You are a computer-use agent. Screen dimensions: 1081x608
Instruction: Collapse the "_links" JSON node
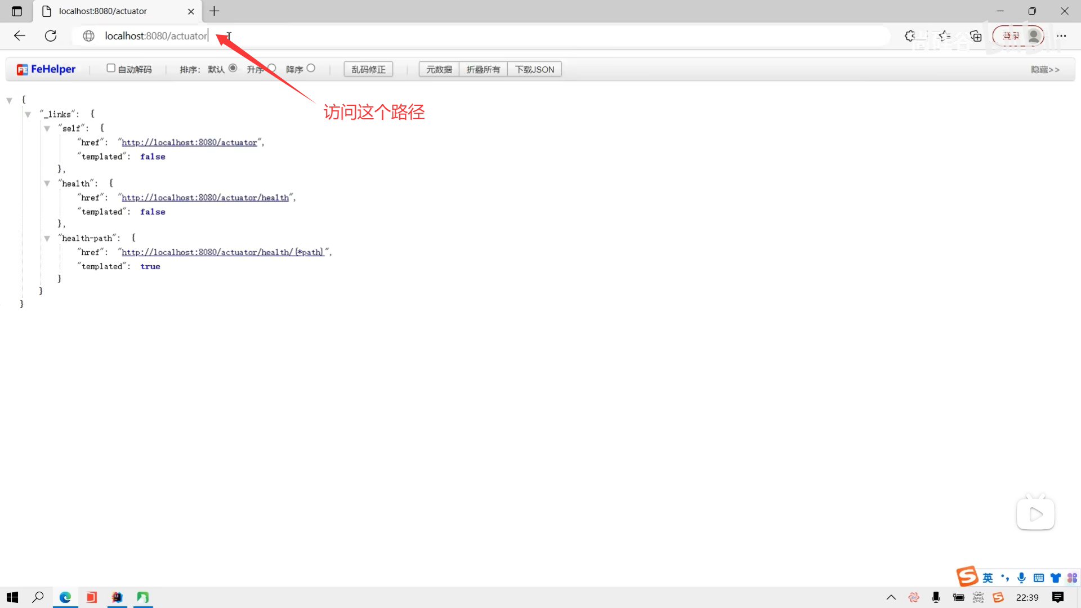(28, 115)
